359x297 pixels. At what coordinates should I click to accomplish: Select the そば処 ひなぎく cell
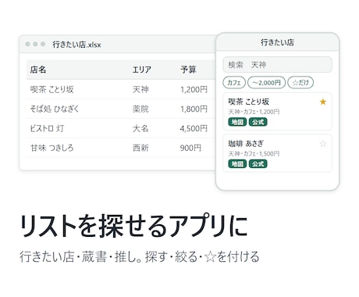[x=55, y=109]
